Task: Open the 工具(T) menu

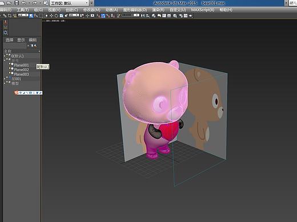Action: (x=23, y=10)
